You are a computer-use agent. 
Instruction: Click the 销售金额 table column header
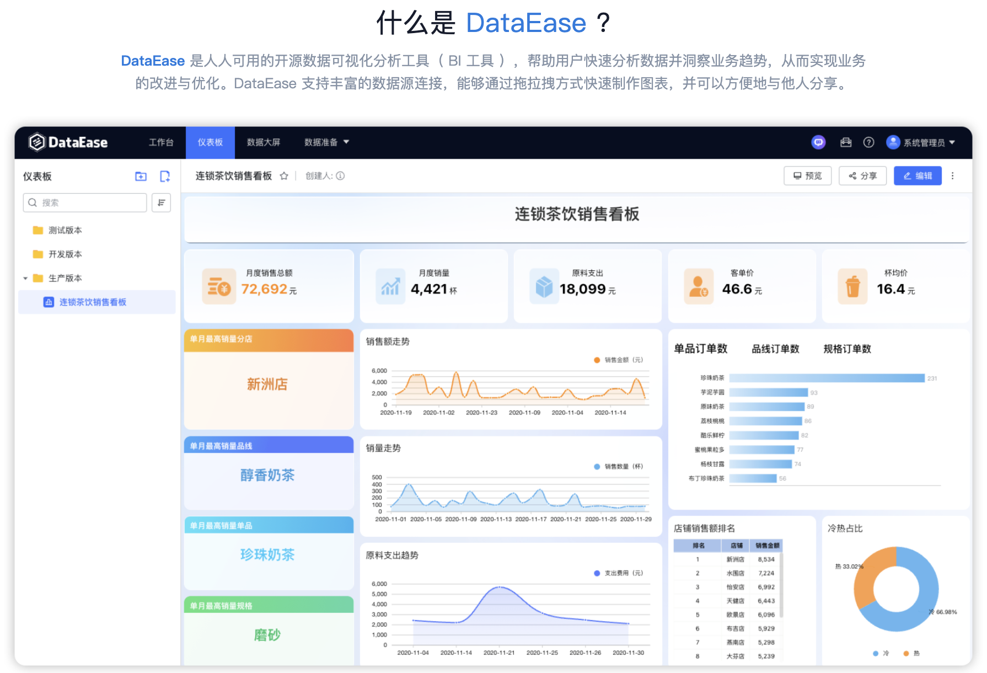[767, 546]
